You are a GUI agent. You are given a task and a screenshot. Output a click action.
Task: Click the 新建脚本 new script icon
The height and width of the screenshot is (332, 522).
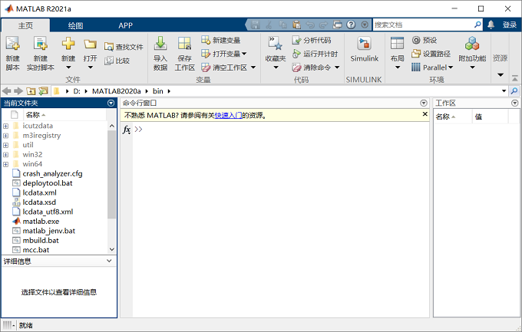[12, 44]
